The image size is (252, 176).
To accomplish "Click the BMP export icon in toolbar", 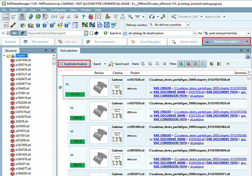I will tap(6, 16).
